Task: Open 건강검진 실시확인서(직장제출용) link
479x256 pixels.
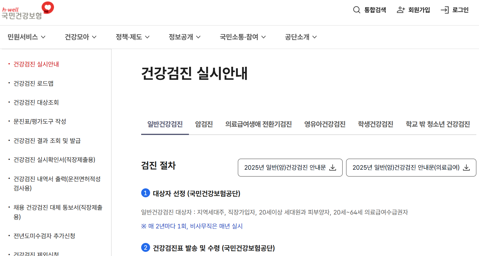Action: 54,160
